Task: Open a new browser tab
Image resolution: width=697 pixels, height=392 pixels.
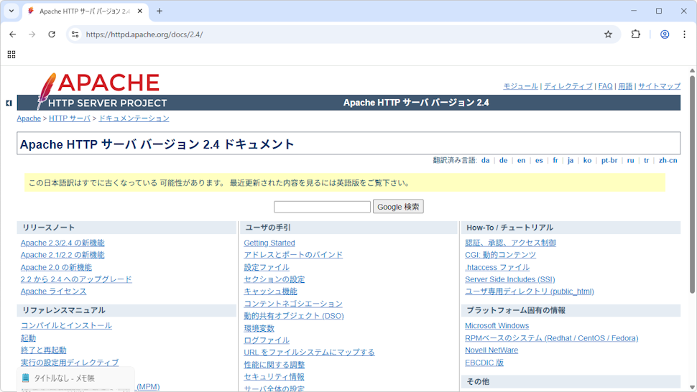Action: [x=160, y=11]
